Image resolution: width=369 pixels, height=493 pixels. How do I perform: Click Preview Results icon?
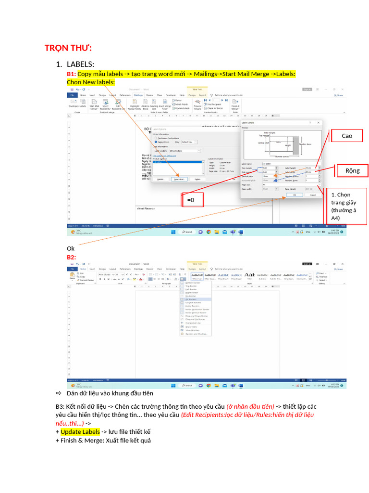(x=197, y=104)
